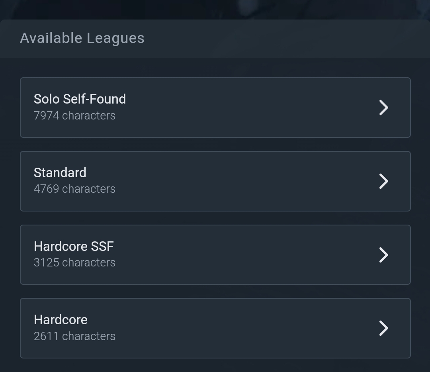This screenshot has height=372, width=430.
Task: Pick the Hardcore league entry
Action: pyautogui.click(x=215, y=328)
